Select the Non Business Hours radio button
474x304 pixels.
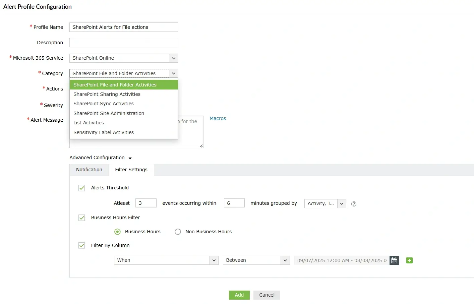click(178, 232)
